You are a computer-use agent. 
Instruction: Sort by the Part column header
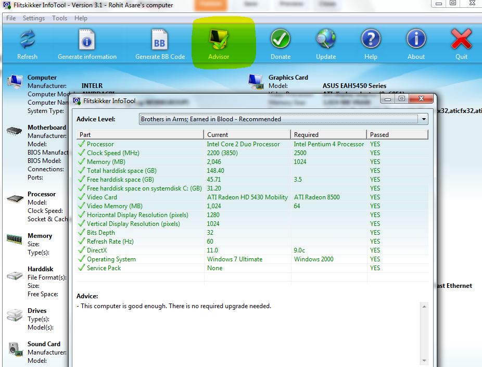click(x=140, y=135)
